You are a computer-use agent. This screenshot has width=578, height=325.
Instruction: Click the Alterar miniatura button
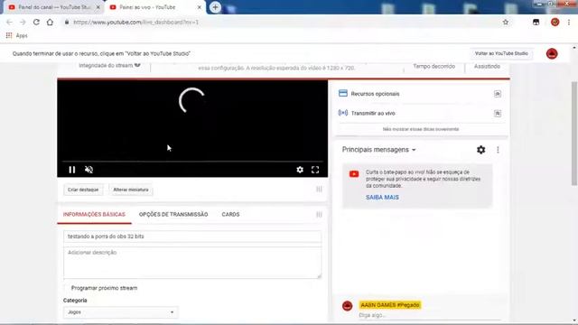(131, 190)
